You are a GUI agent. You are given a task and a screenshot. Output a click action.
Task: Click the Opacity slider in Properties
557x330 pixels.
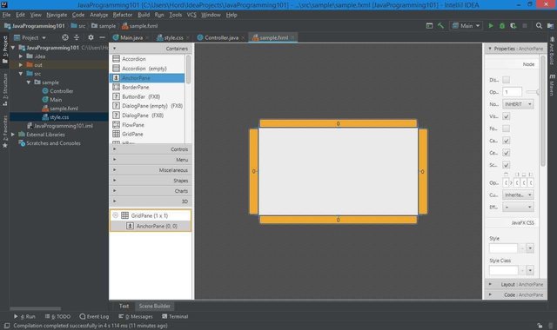click(533, 92)
